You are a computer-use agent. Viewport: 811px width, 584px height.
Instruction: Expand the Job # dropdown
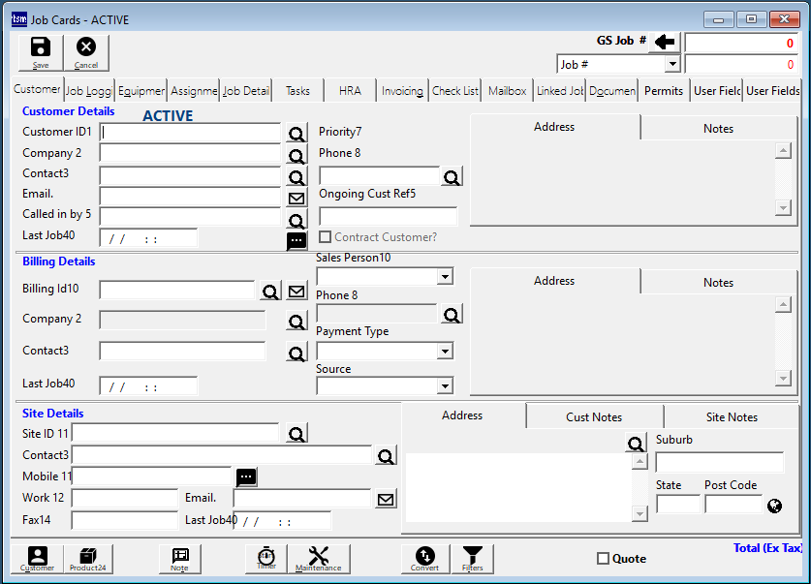(672, 65)
